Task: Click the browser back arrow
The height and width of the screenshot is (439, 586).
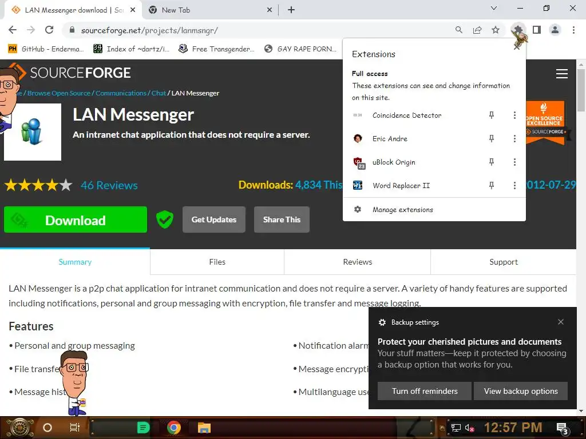Action: (13, 30)
